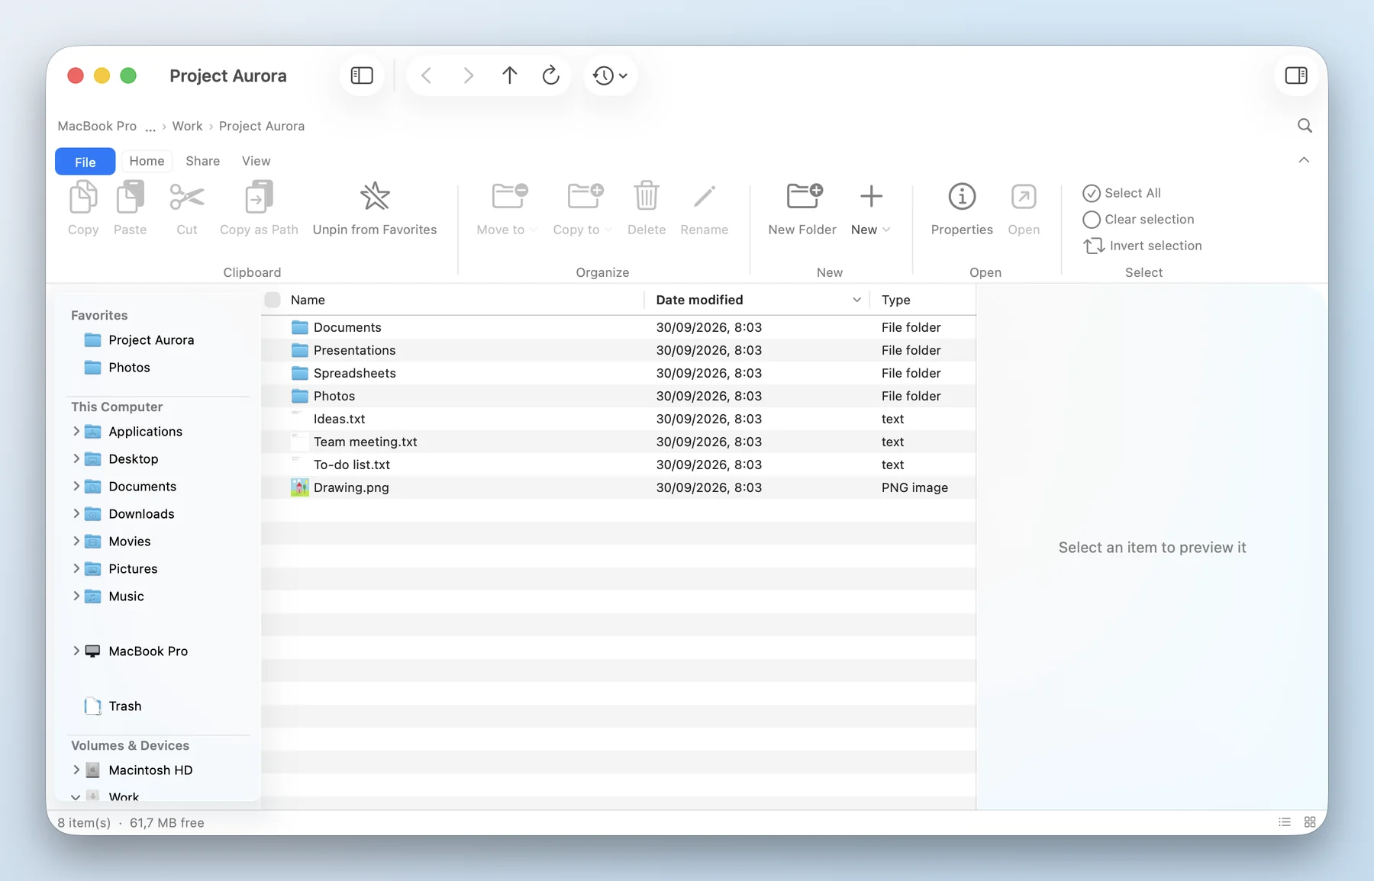Click the breadcrumb ellipsis
The height and width of the screenshot is (881, 1374).
(x=150, y=127)
